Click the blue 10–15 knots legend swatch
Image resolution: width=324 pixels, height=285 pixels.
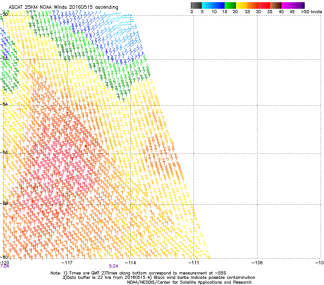click(x=219, y=5)
